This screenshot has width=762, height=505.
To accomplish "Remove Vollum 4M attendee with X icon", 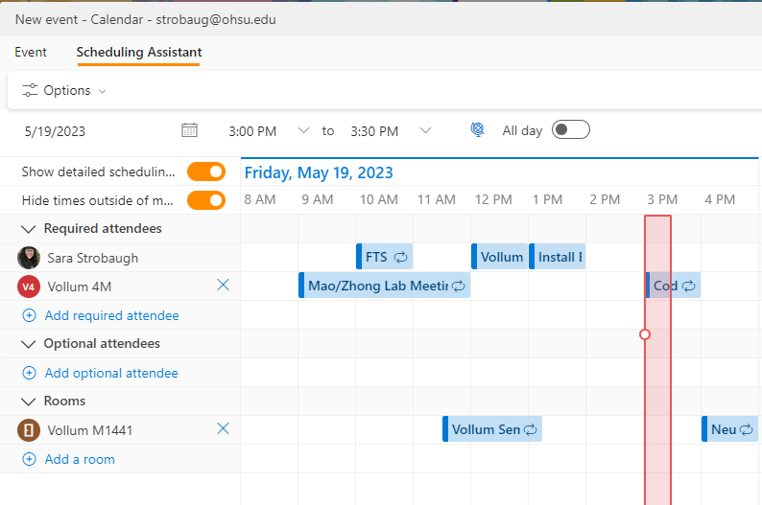I will click(x=224, y=286).
